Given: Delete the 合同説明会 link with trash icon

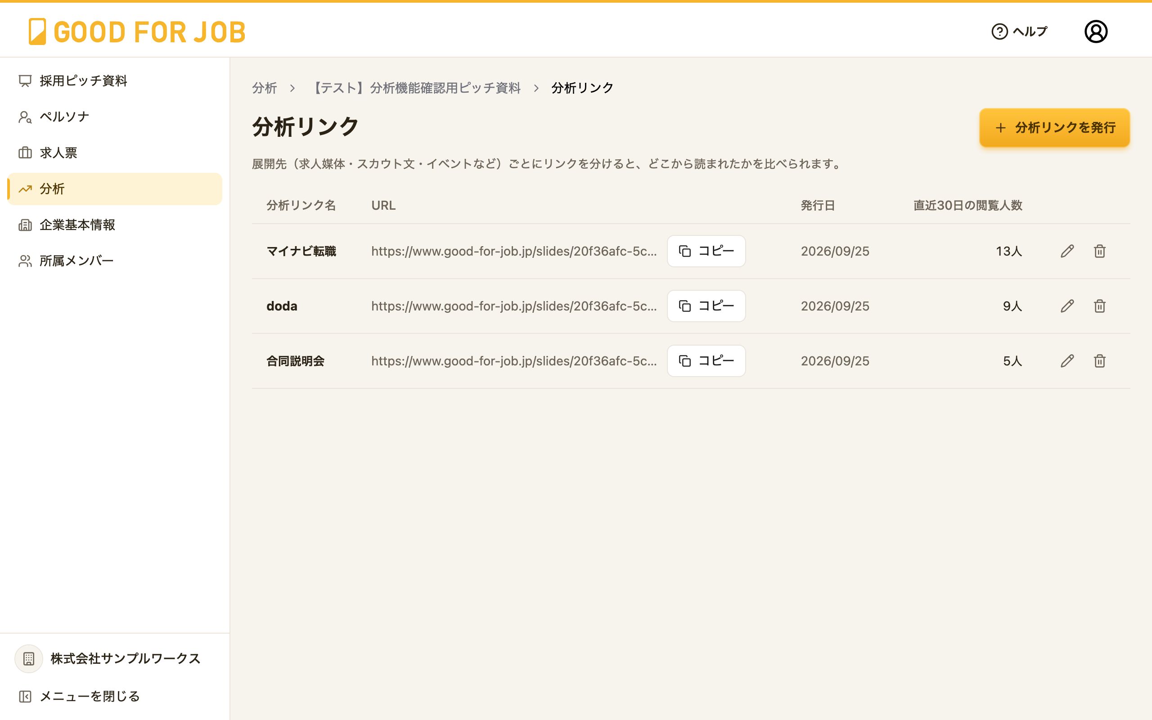Looking at the screenshot, I should pos(1100,361).
